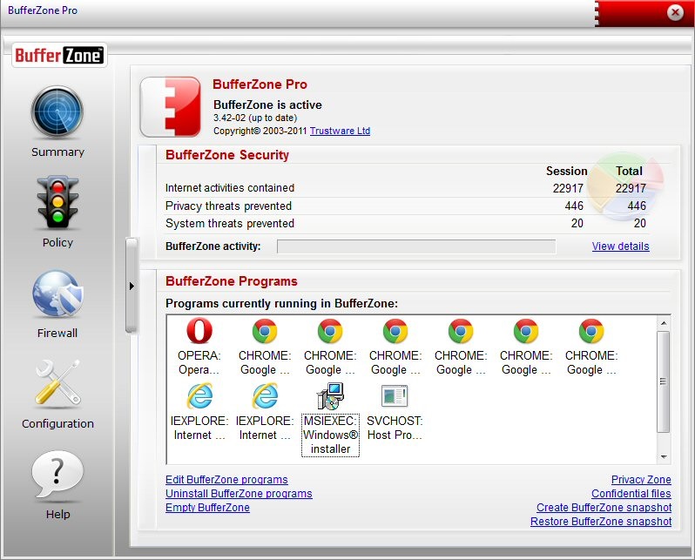The image size is (695, 560).
Task: Click the 'BufferZone Programs' section heading
Action: click(232, 281)
